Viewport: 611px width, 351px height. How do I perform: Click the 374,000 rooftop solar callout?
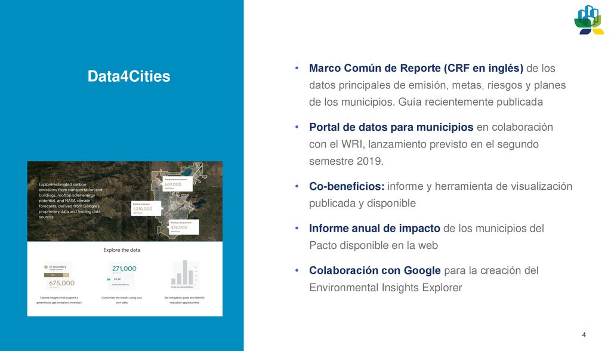184,227
